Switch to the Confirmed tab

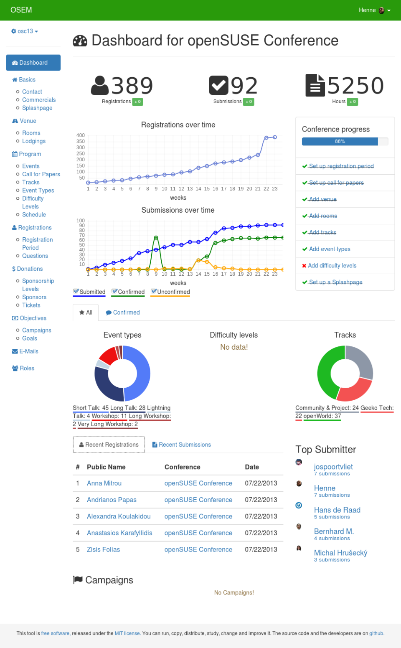(x=123, y=313)
